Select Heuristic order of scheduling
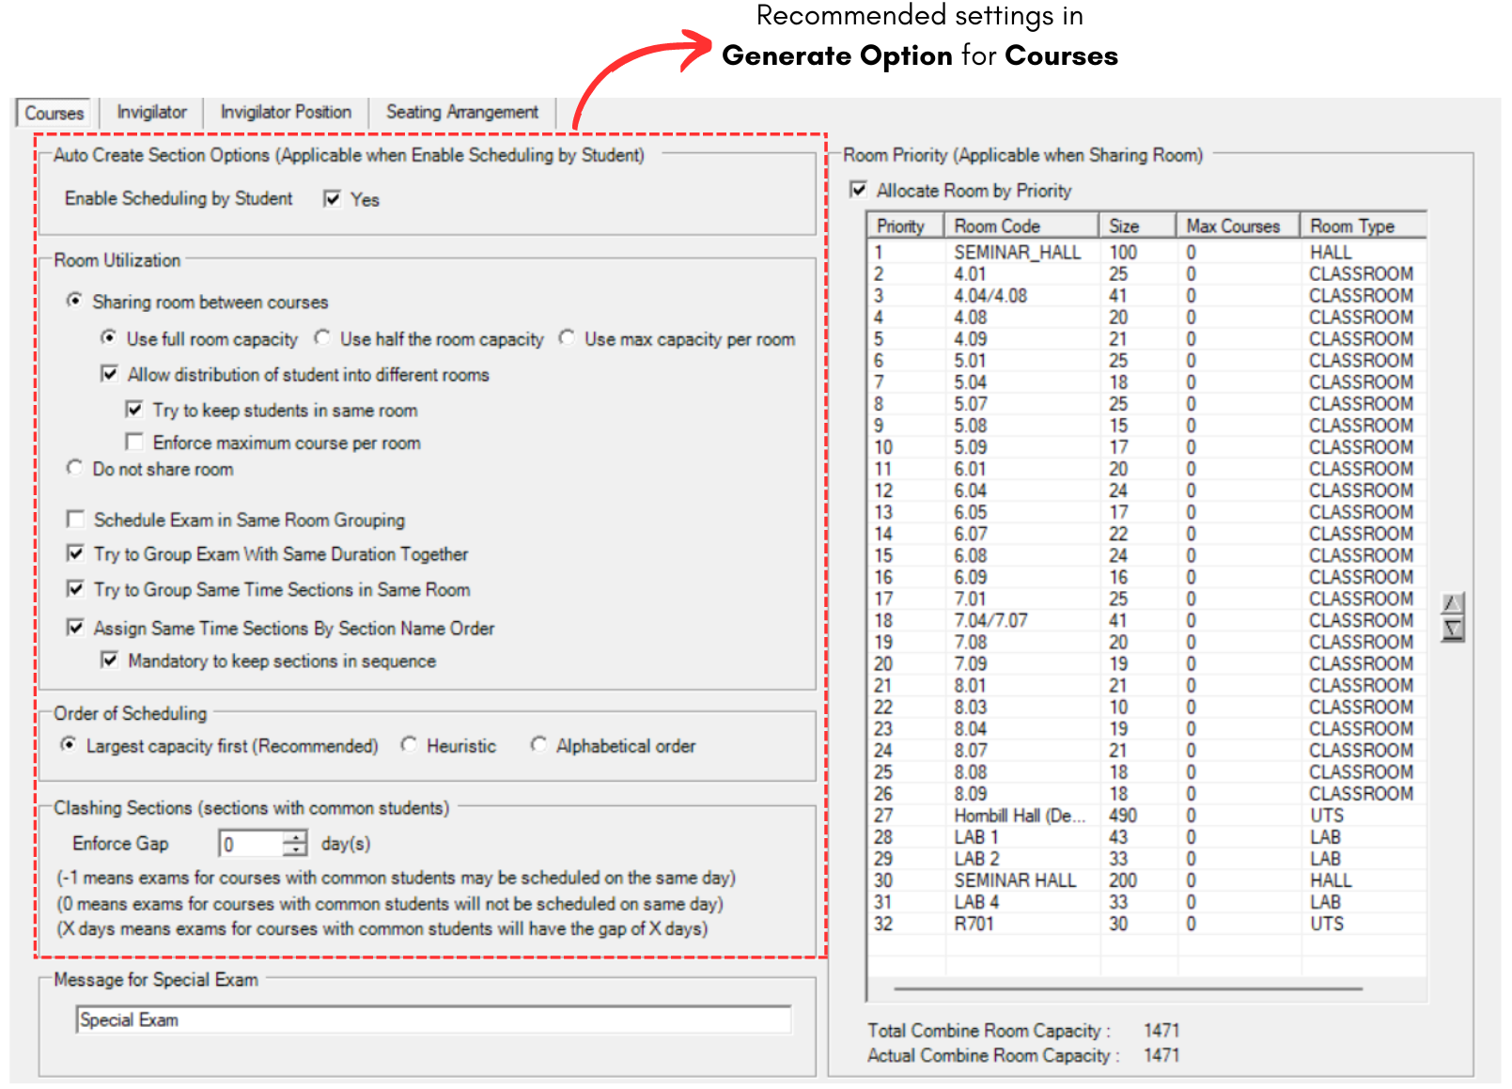Image resolution: width=1512 pixels, height=1089 pixels. click(410, 745)
